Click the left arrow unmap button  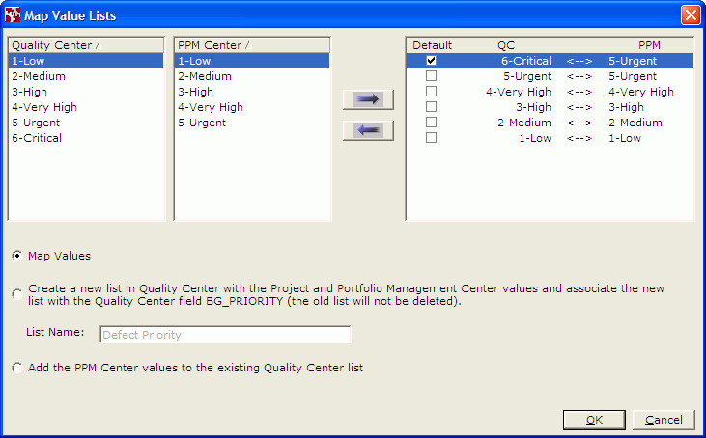(368, 130)
